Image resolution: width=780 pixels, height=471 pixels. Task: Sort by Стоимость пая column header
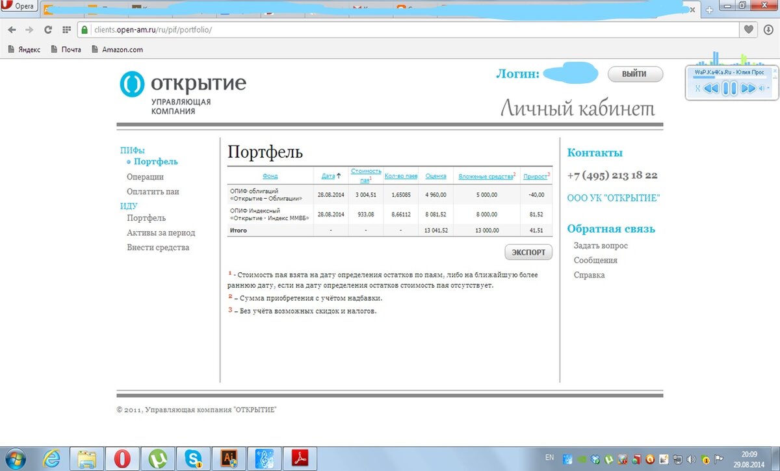366,175
